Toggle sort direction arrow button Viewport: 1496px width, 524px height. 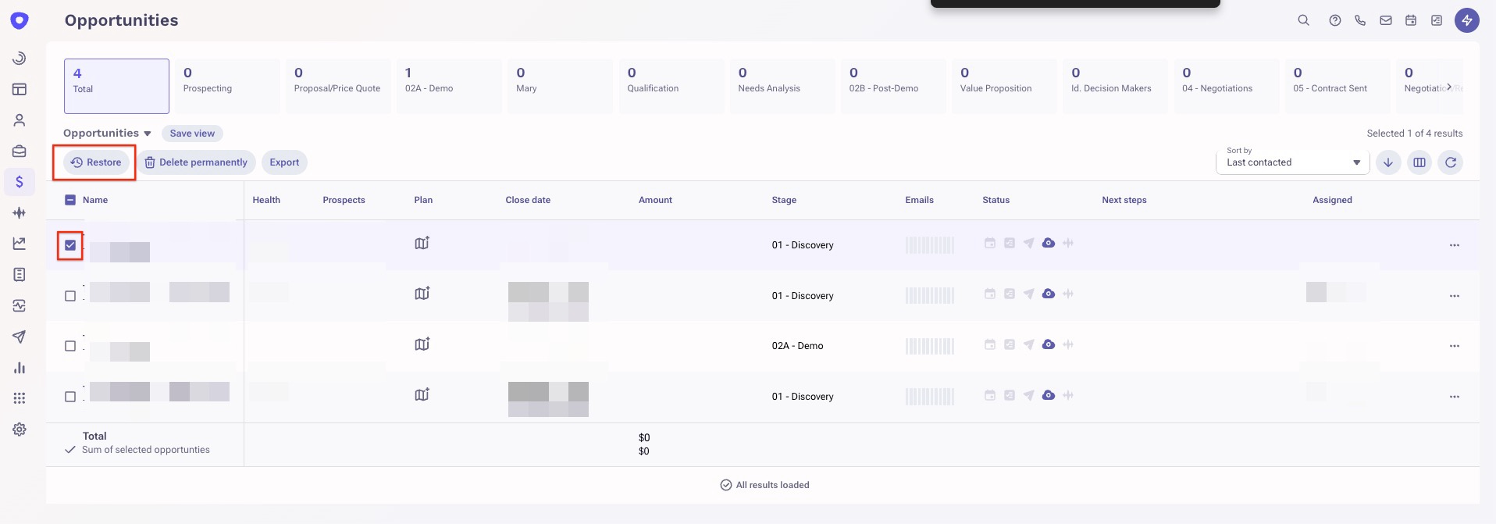1388,162
